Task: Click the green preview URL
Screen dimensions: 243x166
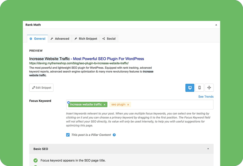Action: click(x=79, y=63)
